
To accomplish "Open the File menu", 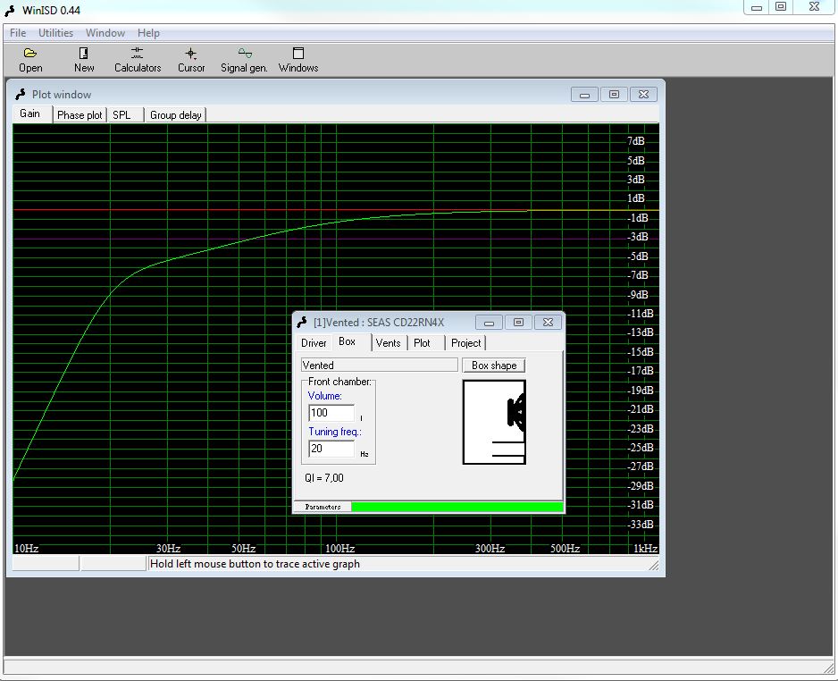I will click(x=18, y=33).
